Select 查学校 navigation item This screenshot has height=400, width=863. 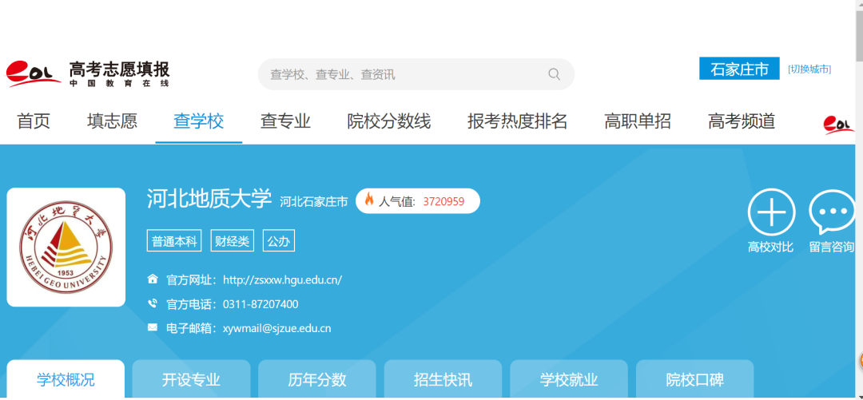(x=199, y=121)
